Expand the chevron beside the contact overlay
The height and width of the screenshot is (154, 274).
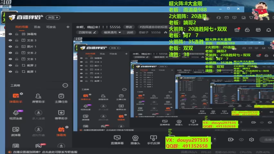click(215, 139)
